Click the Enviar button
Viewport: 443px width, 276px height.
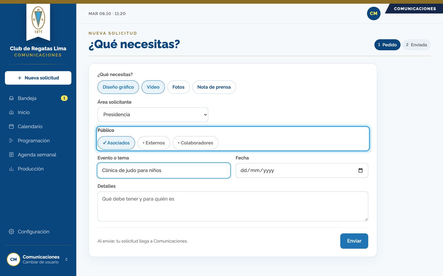coord(354,241)
